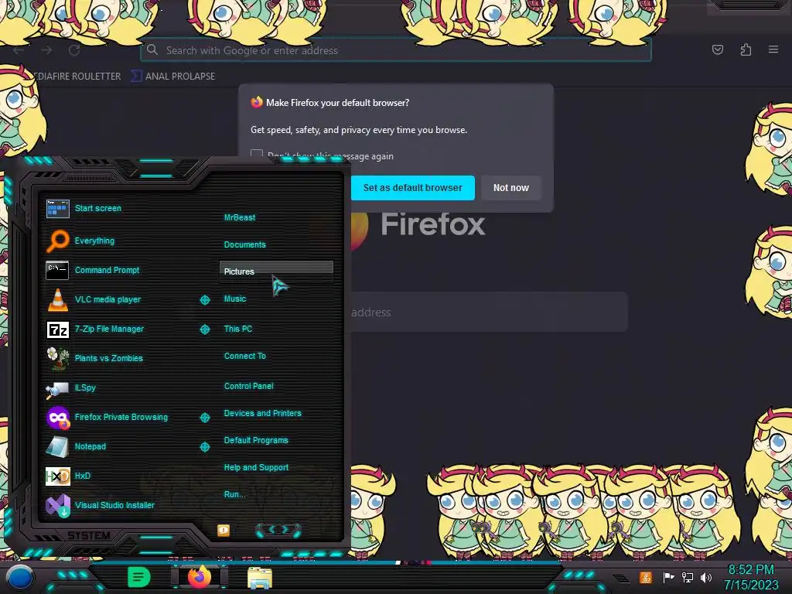
Task: Open Connect To entry
Action: (244, 356)
